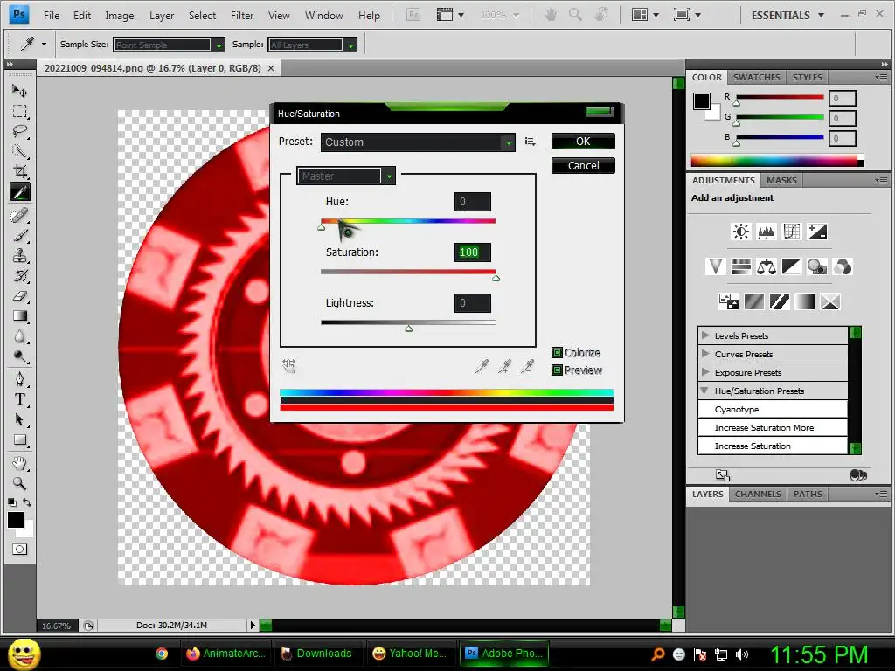895x671 pixels.
Task: Switch to the Channels tab
Action: [x=758, y=495]
